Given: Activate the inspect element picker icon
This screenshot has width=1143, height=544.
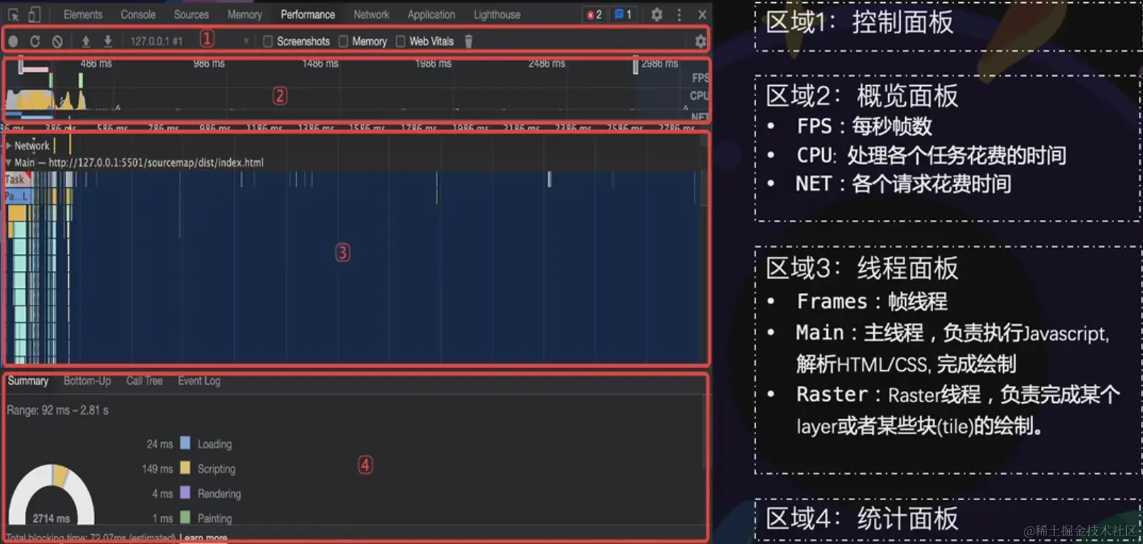Looking at the screenshot, I should [x=13, y=14].
